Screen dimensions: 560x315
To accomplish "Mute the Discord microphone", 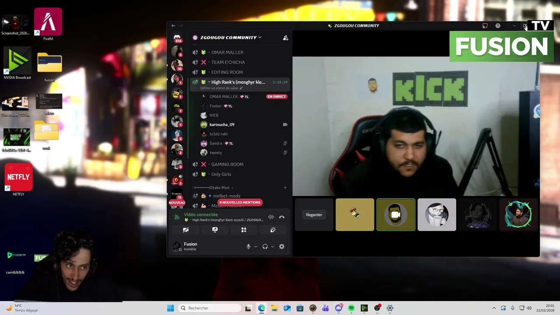I will pyautogui.click(x=248, y=246).
